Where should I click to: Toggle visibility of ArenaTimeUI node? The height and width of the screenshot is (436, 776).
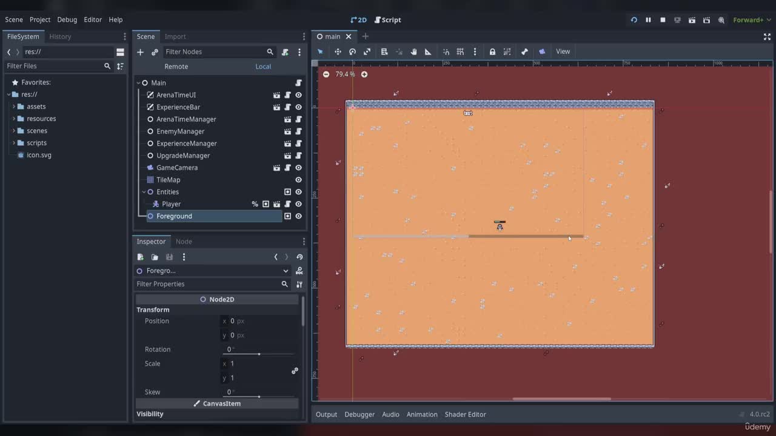[x=298, y=95]
